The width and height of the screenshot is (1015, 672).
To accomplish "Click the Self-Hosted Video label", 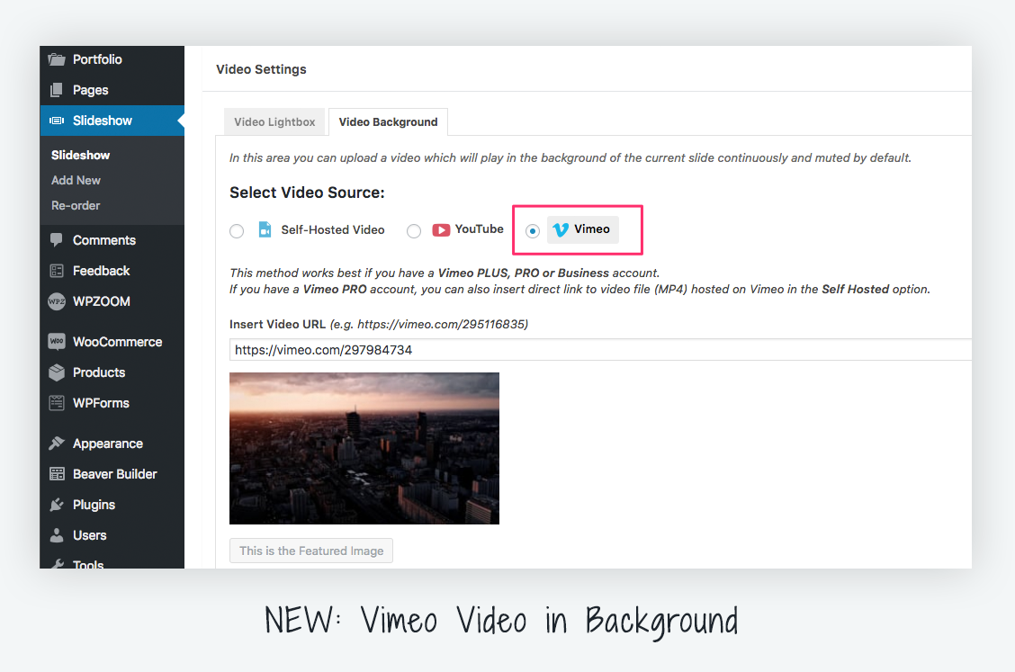I will [333, 229].
